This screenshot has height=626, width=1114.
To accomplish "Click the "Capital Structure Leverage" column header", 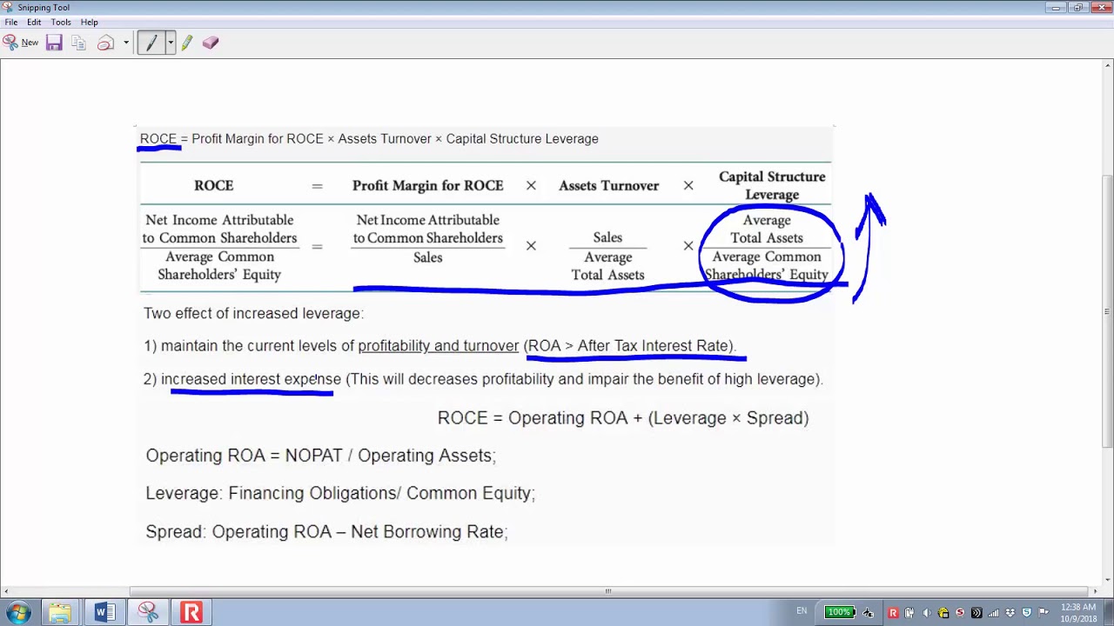I will pos(772,185).
